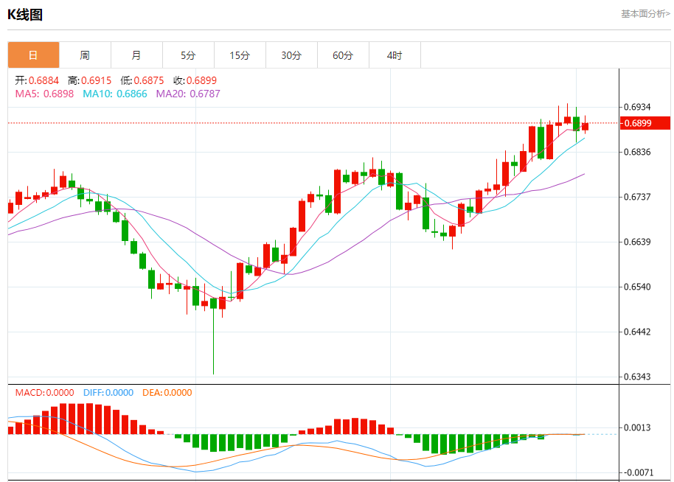Click the MA20 indicator value label
Screen dimensions: 674x482
pyautogui.click(x=188, y=94)
